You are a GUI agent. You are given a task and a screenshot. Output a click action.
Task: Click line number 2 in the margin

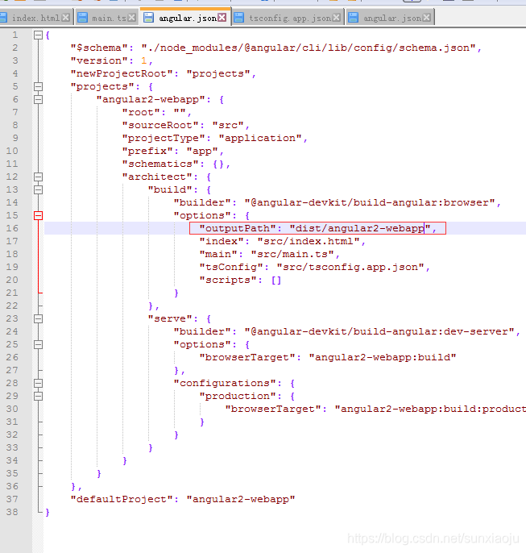pyautogui.click(x=14, y=48)
